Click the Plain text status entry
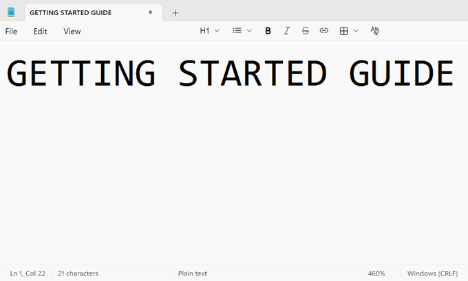The width and height of the screenshot is (468, 281). 193,273
